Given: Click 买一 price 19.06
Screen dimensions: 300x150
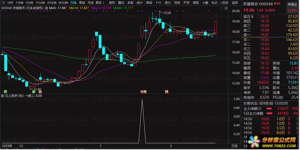Looking at the screenshot, I should pos(264,40).
